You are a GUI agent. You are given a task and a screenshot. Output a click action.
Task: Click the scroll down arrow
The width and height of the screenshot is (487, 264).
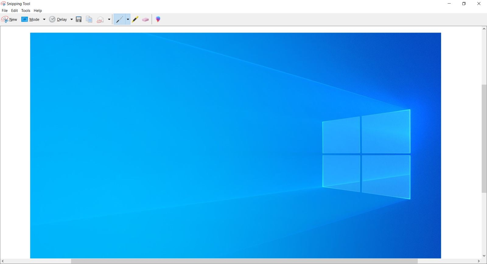pyautogui.click(x=484, y=256)
